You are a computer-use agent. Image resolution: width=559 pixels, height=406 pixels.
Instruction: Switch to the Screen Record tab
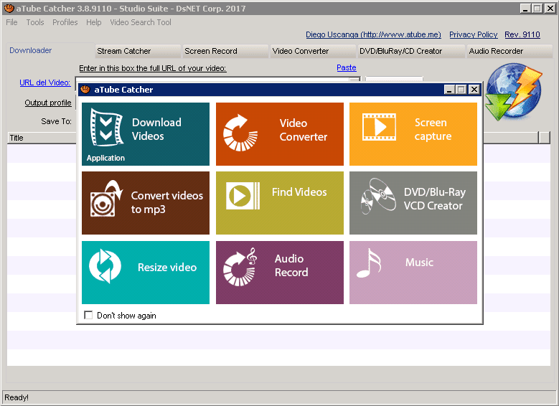point(225,51)
